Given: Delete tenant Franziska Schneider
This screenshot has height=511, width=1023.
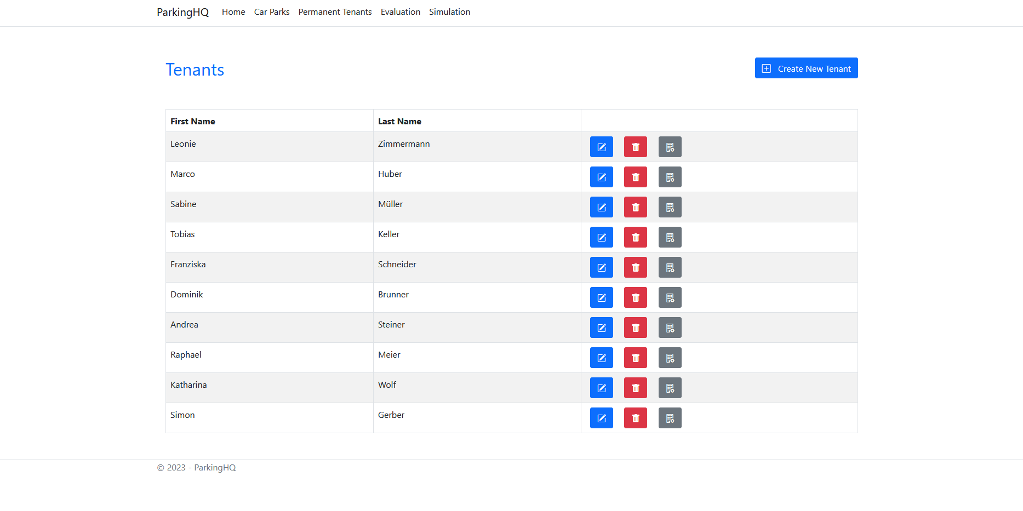Looking at the screenshot, I should click(x=635, y=267).
